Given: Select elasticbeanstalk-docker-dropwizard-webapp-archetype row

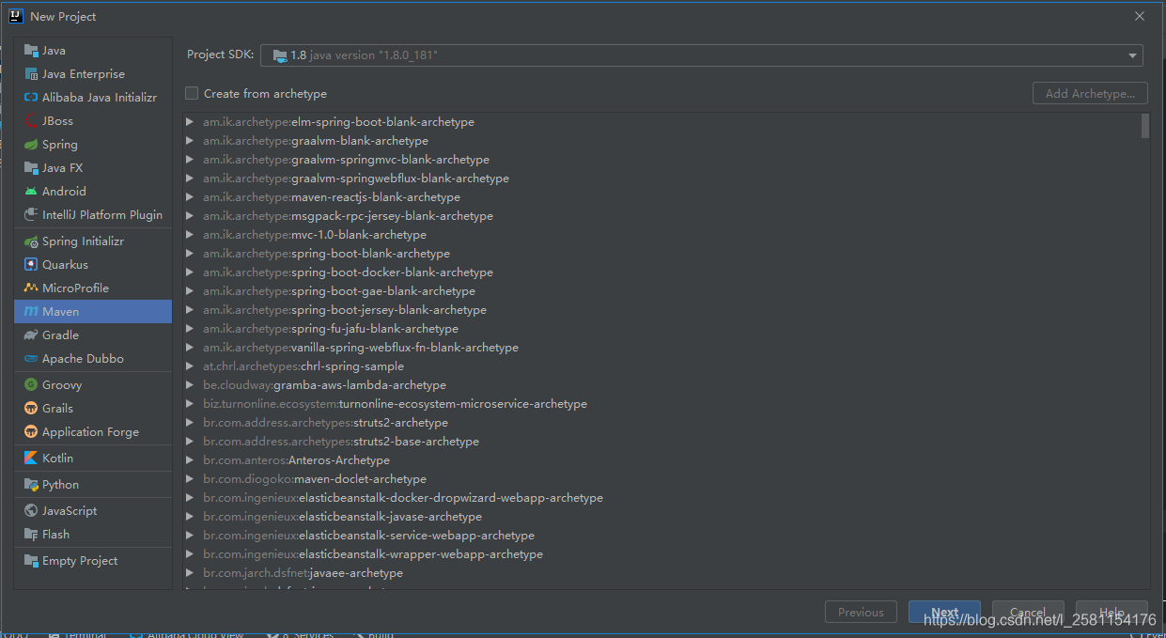Looking at the screenshot, I should point(661,498).
